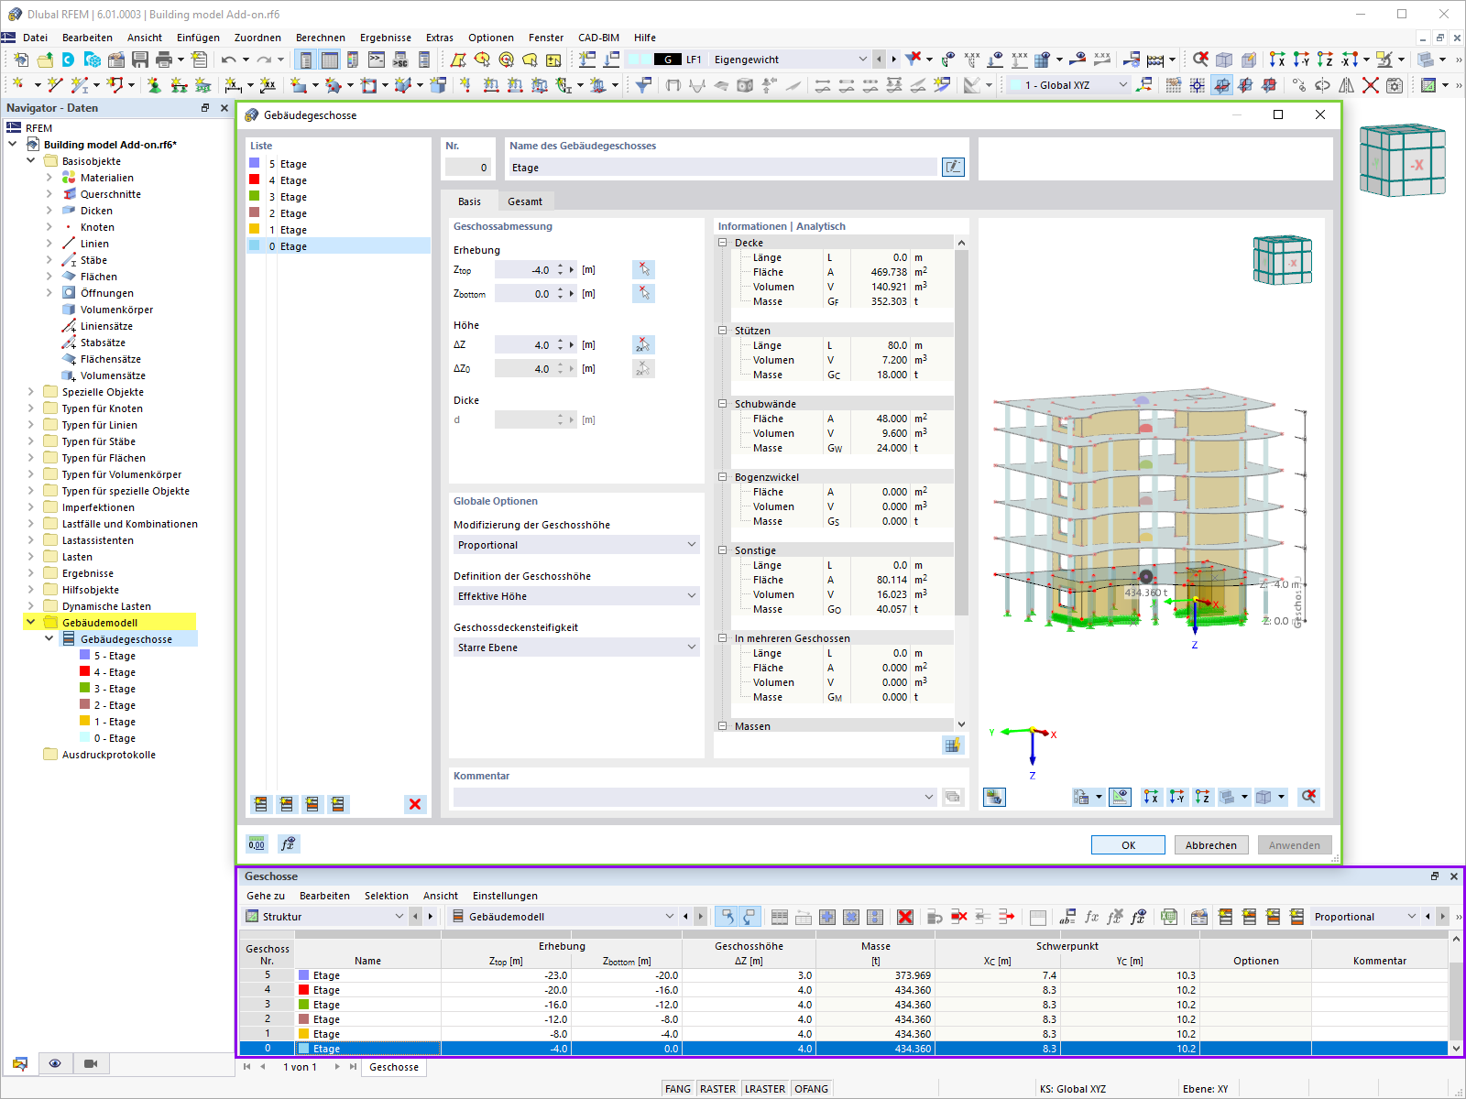This screenshot has height=1099, width=1466.
Task: Open Selektion menu in Geschosse panel
Action: pyautogui.click(x=386, y=896)
